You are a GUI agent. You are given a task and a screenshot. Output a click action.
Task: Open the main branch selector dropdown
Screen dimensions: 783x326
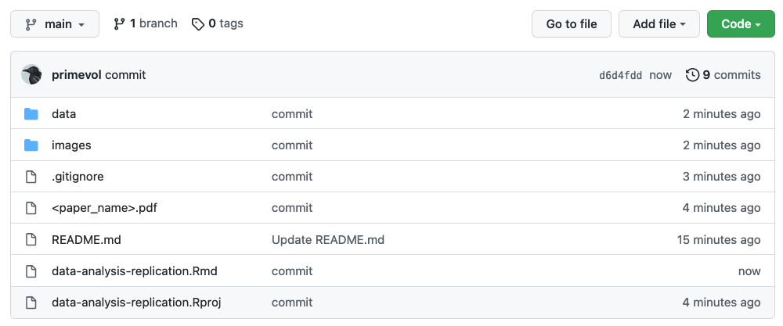click(55, 24)
